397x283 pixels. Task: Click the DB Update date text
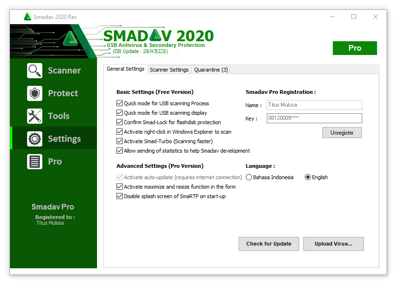(x=140, y=51)
